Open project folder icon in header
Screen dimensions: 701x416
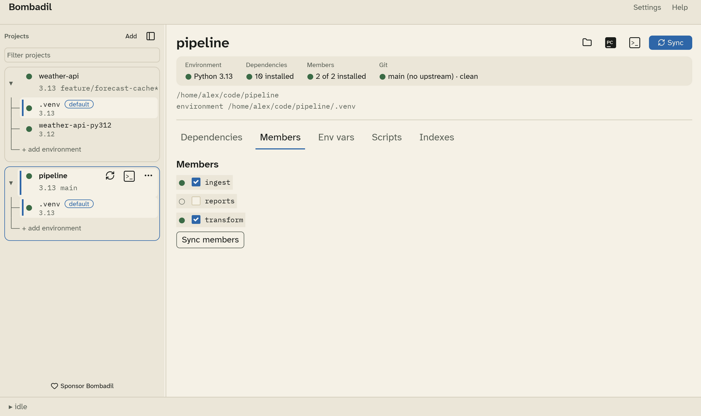click(587, 42)
